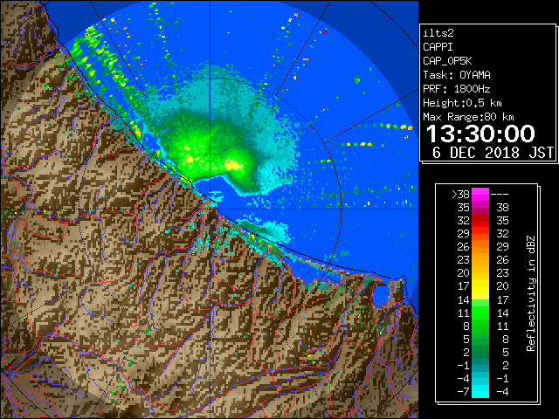
Task: Click the orange 26–29 dBZ legend swatch
Action: pyautogui.click(x=480, y=246)
